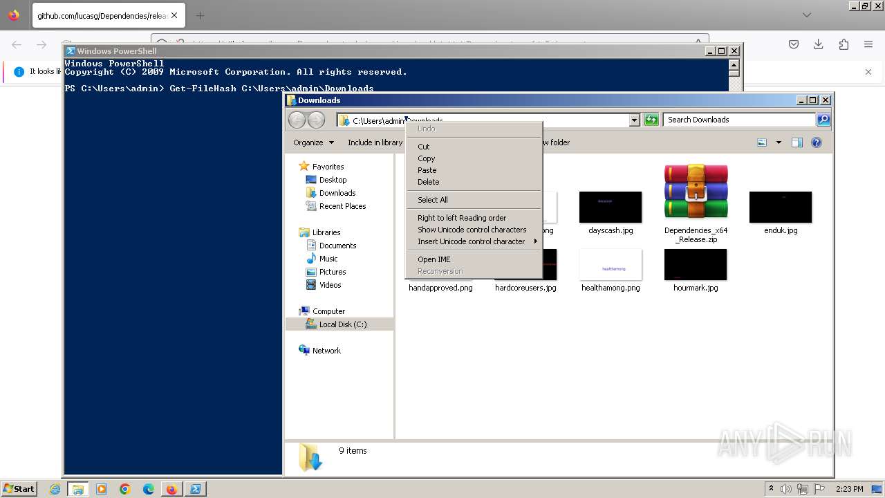Screen dimensions: 885x498
Task: Open the Documents library
Action: click(x=337, y=246)
